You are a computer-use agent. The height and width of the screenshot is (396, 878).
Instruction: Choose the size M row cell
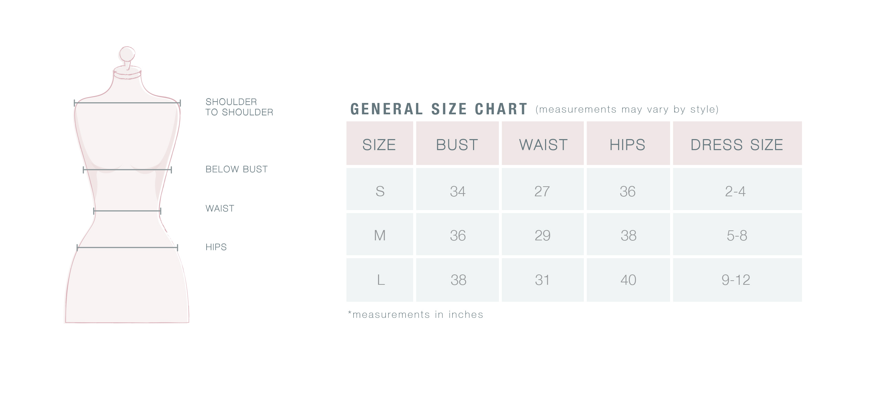[x=380, y=235]
